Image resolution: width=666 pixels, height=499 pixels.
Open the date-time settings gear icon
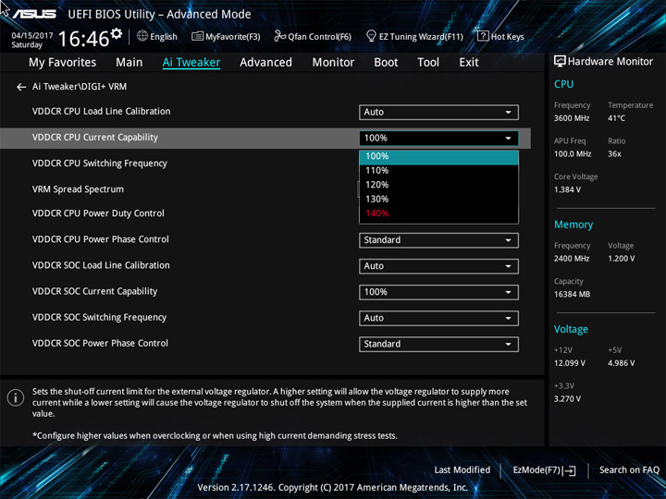click(116, 33)
